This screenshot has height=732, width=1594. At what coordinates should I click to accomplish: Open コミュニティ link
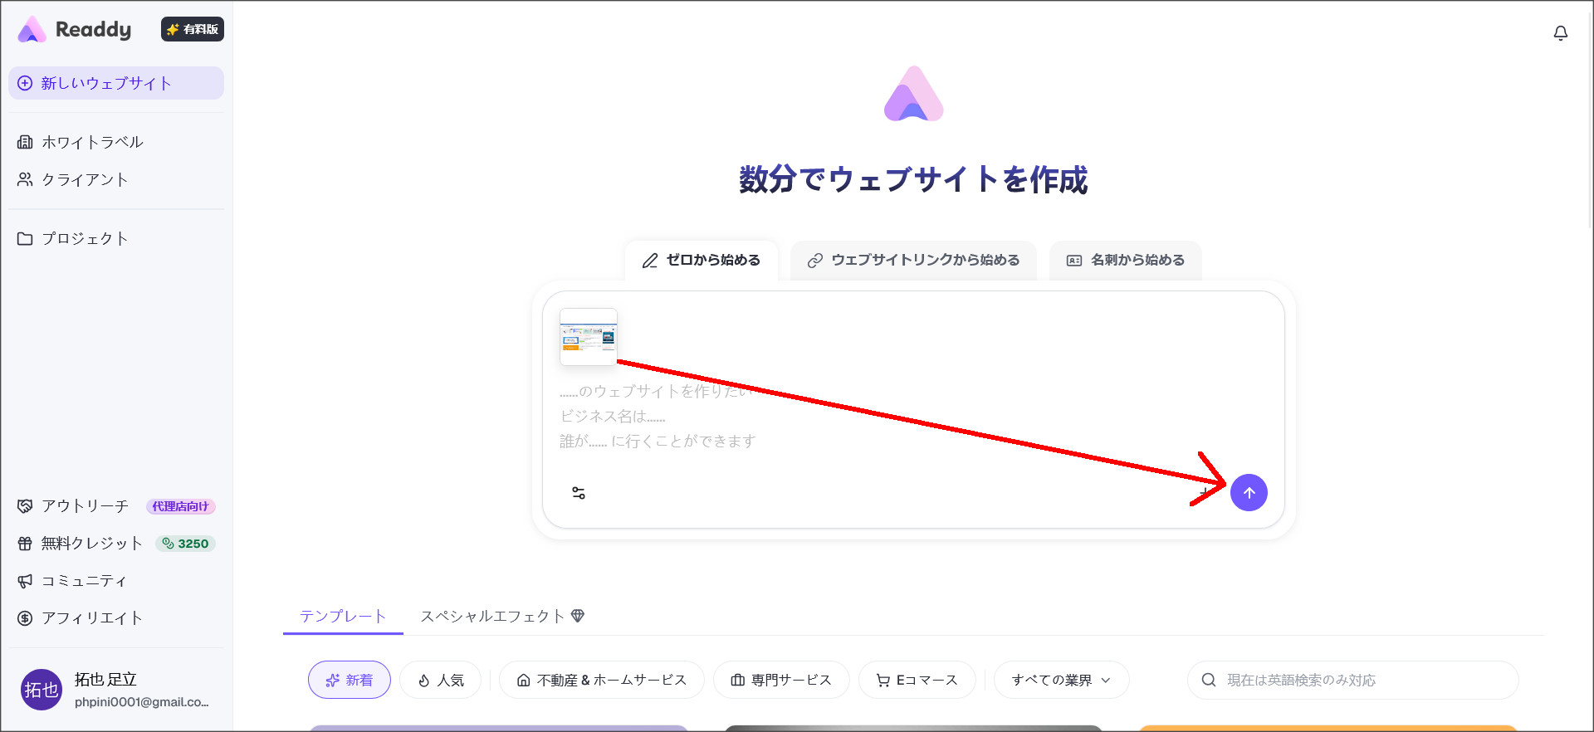tap(116, 581)
